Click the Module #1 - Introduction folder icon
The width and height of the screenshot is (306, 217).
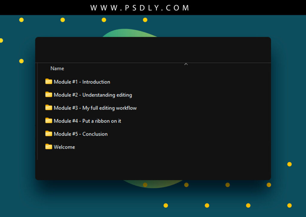coord(48,82)
